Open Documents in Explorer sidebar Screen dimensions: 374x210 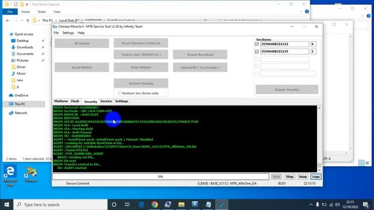coord(25,54)
